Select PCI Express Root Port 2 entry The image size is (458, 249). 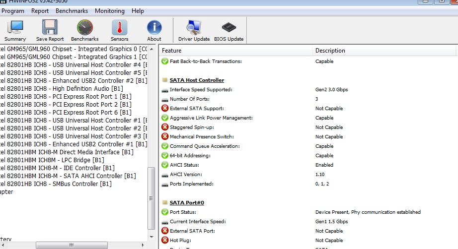pyautogui.click(x=66, y=104)
